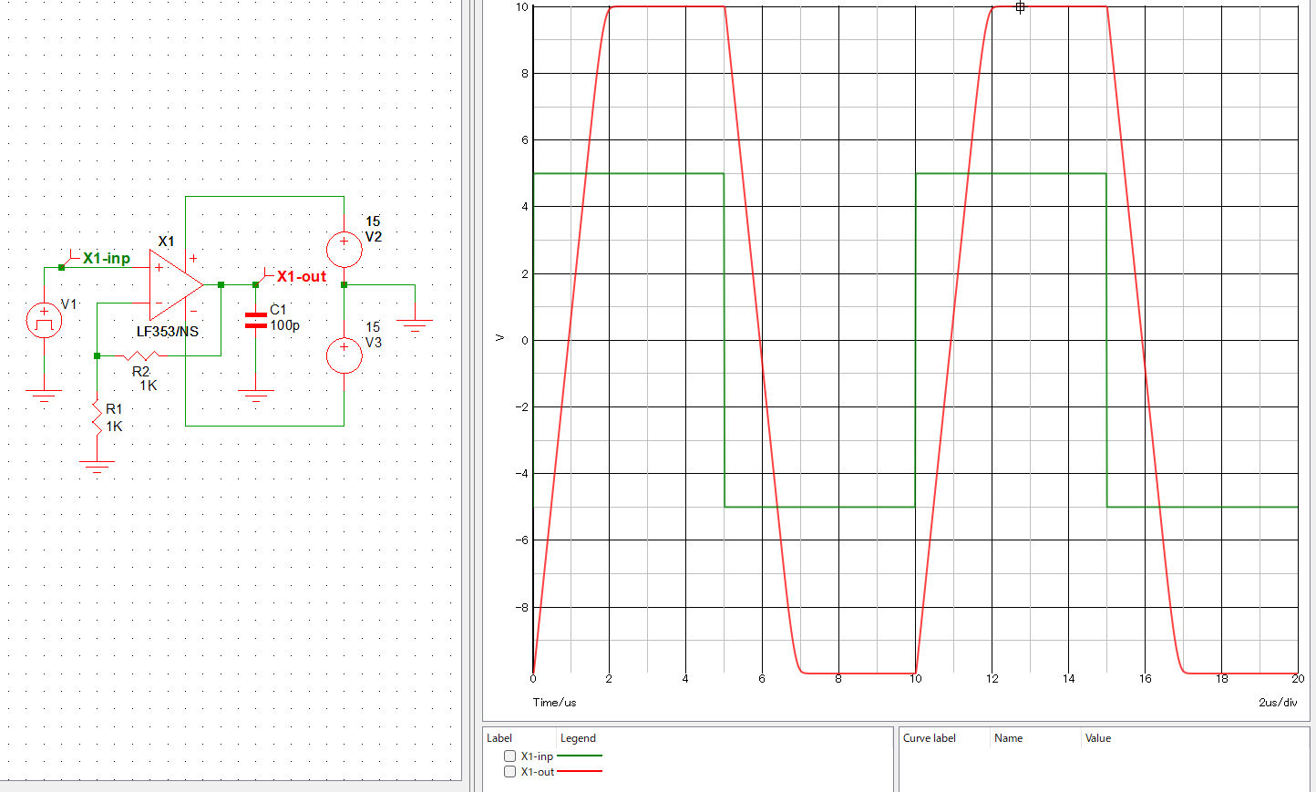The height and width of the screenshot is (792, 1316).
Task: Click the ground symbol below capacitor C1
Action: [x=255, y=396]
